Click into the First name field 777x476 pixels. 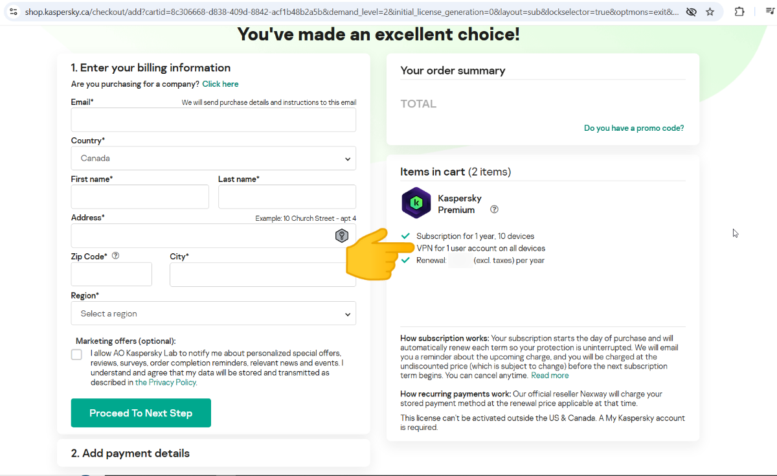(x=140, y=197)
